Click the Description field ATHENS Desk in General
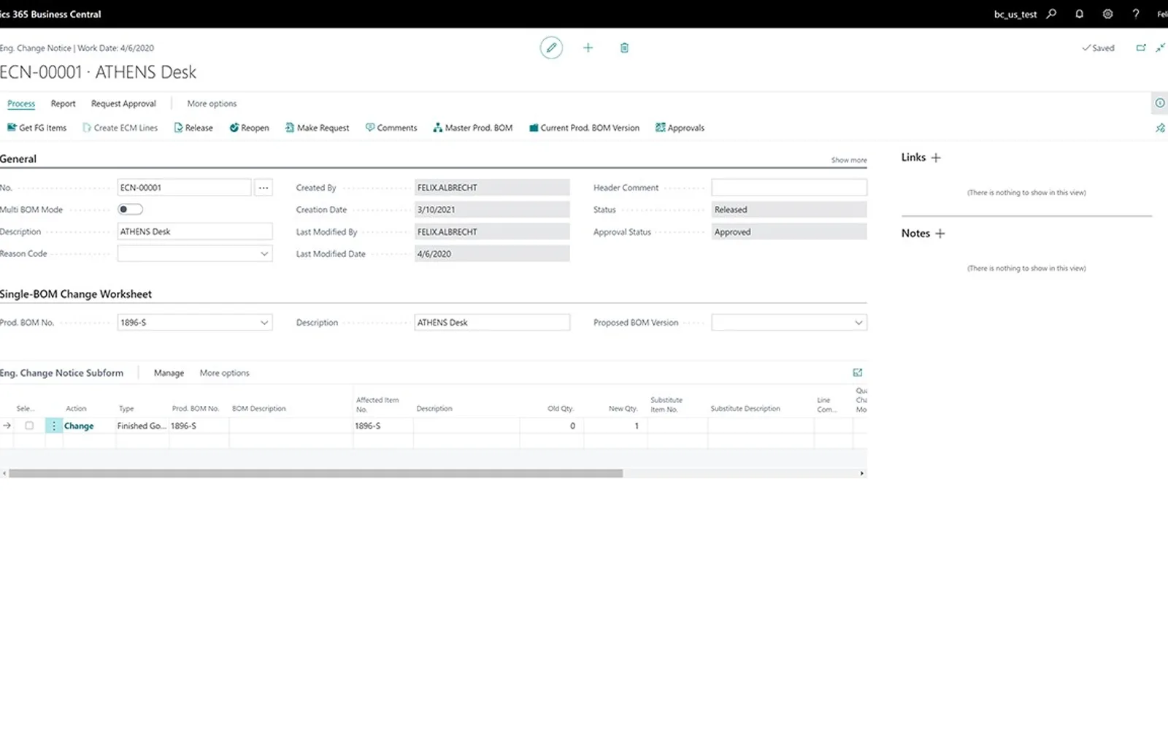 pyautogui.click(x=195, y=231)
